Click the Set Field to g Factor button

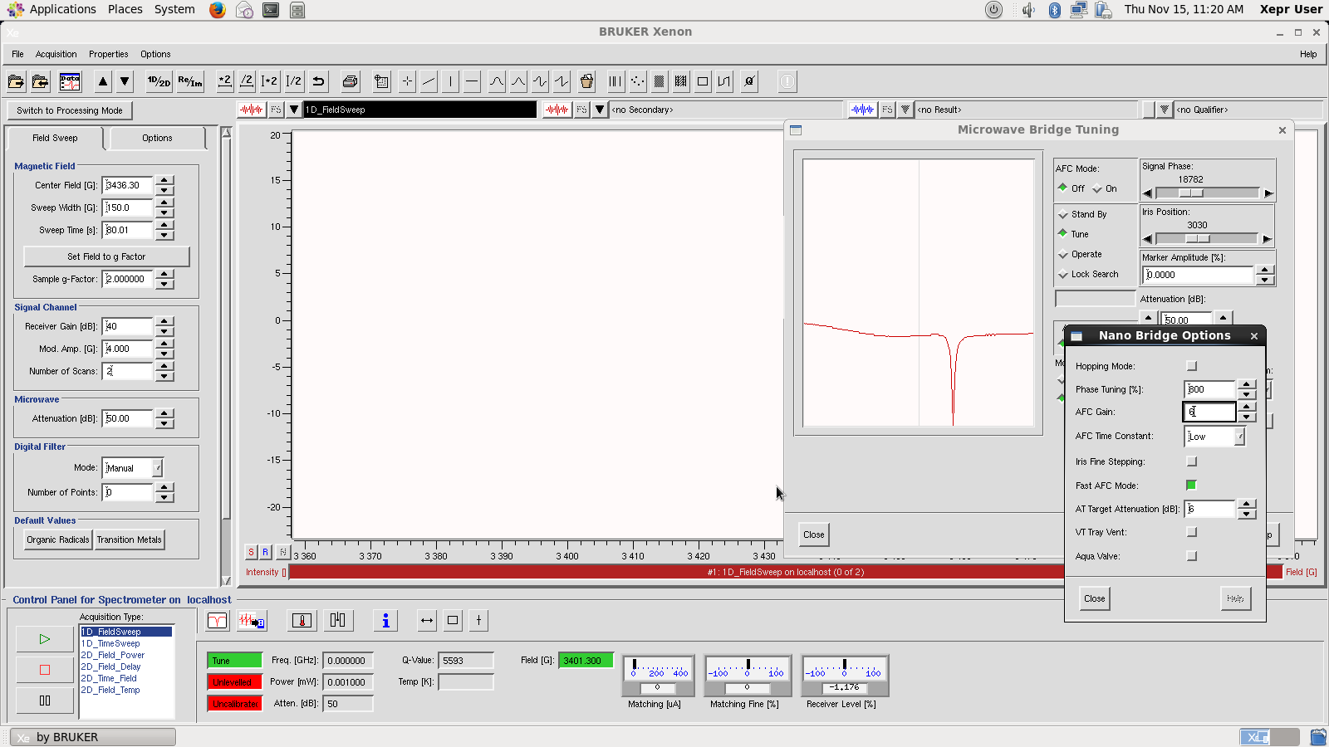coord(106,256)
